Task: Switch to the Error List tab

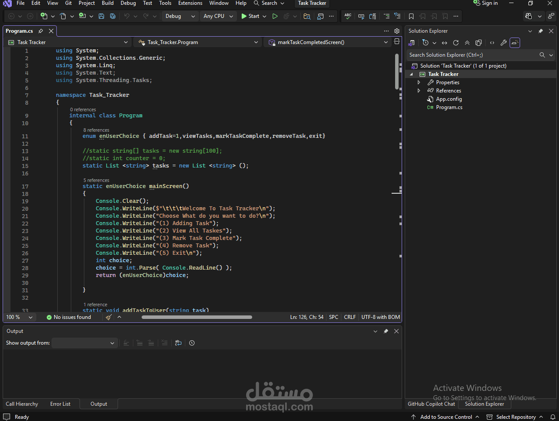Action: pos(60,404)
